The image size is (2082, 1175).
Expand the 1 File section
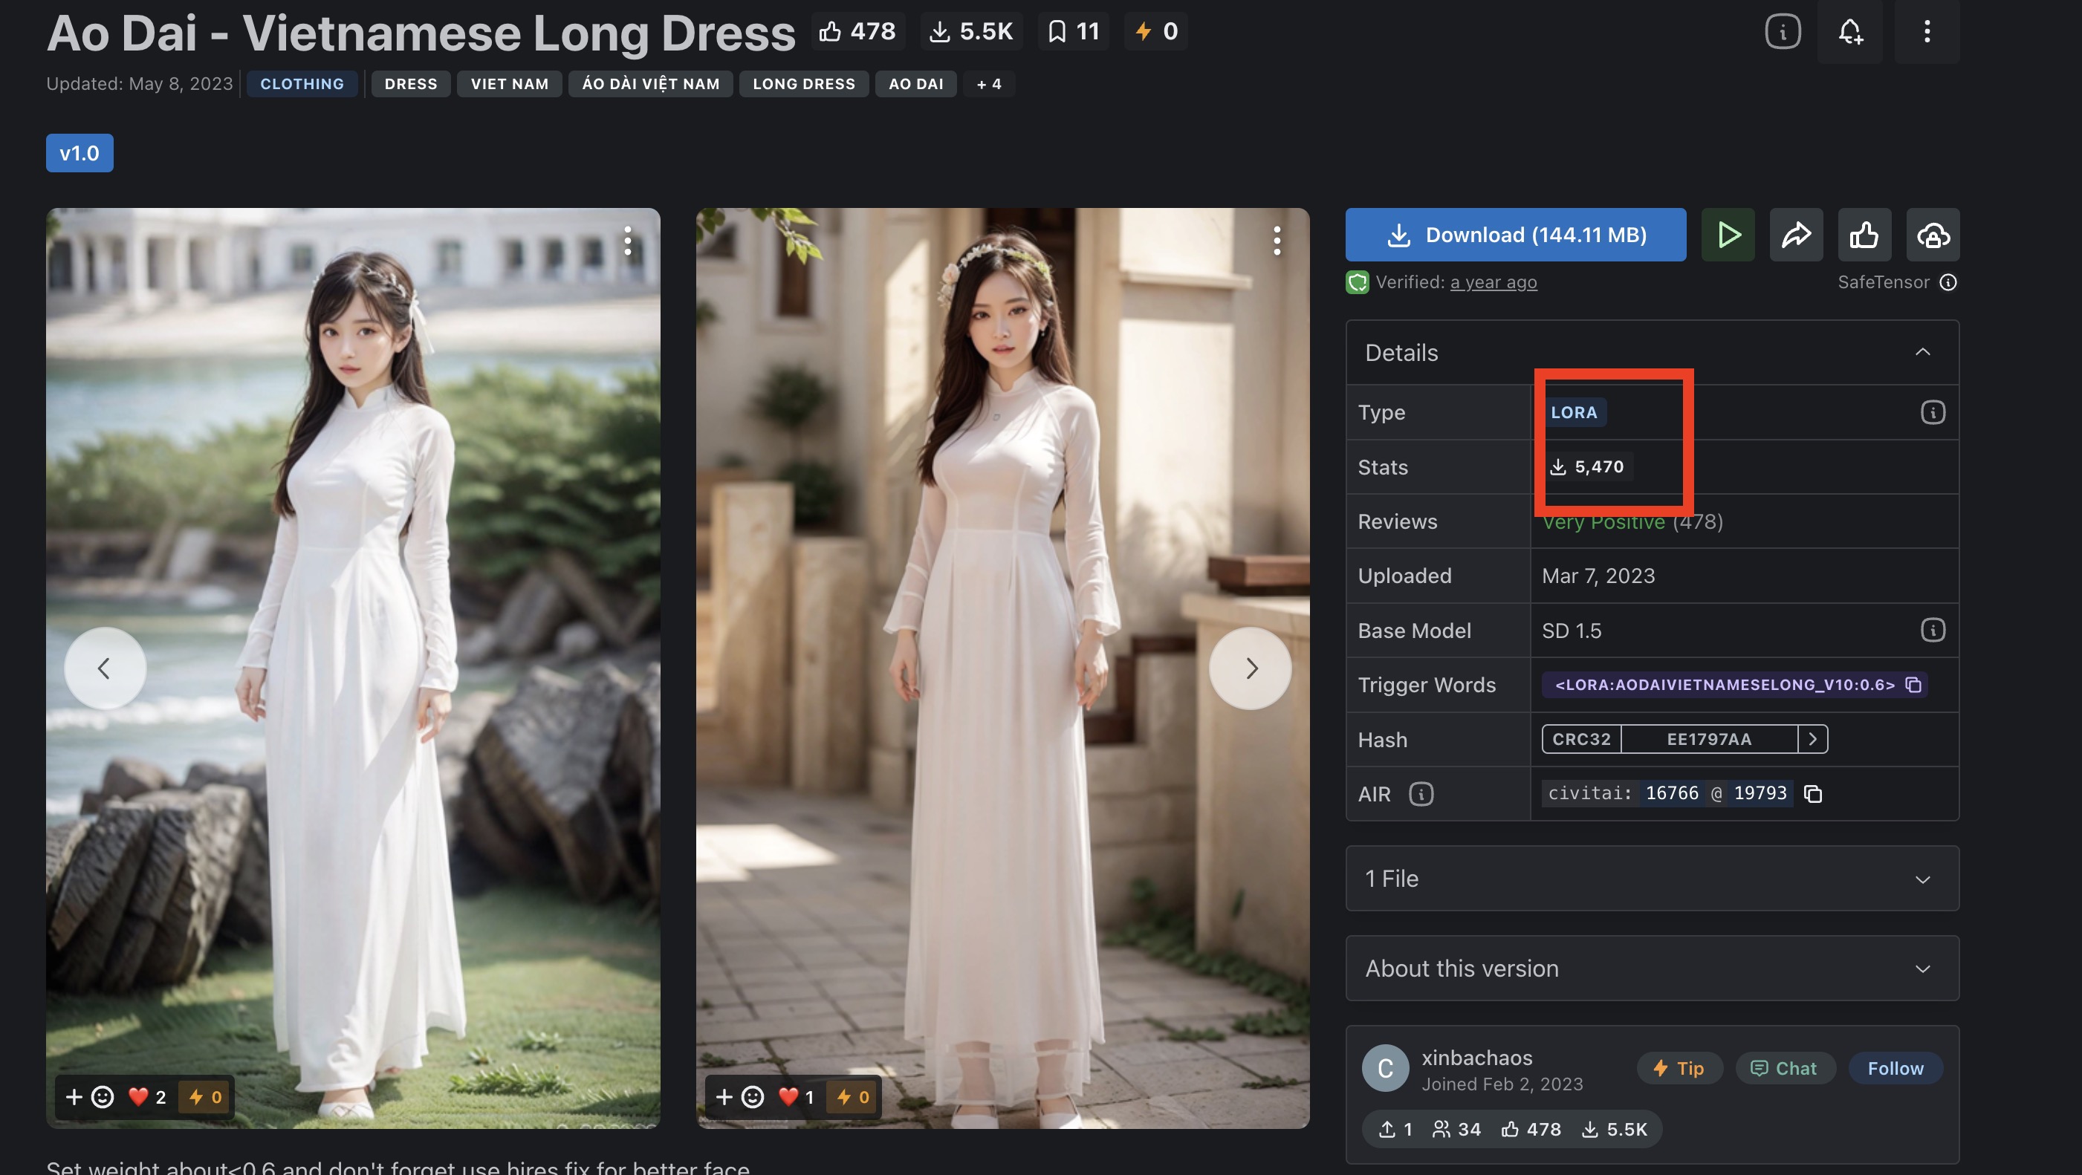(1652, 879)
